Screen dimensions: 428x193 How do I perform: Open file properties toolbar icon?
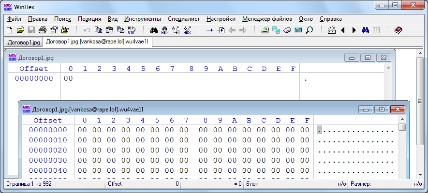[x=54, y=30]
